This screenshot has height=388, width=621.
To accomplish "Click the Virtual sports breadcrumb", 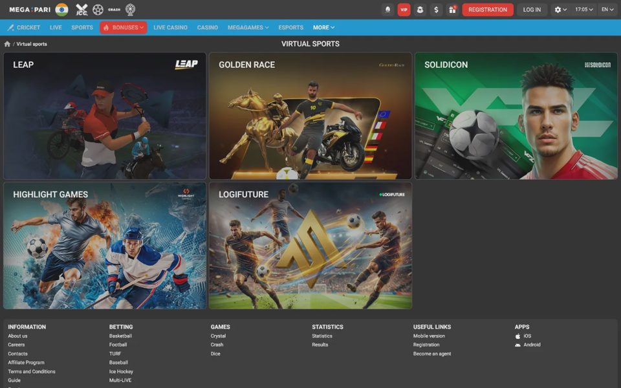I will pyautogui.click(x=32, y=44).
